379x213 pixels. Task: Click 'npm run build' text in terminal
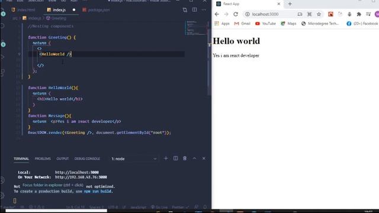pyautogui.click(x=98, y=191)
